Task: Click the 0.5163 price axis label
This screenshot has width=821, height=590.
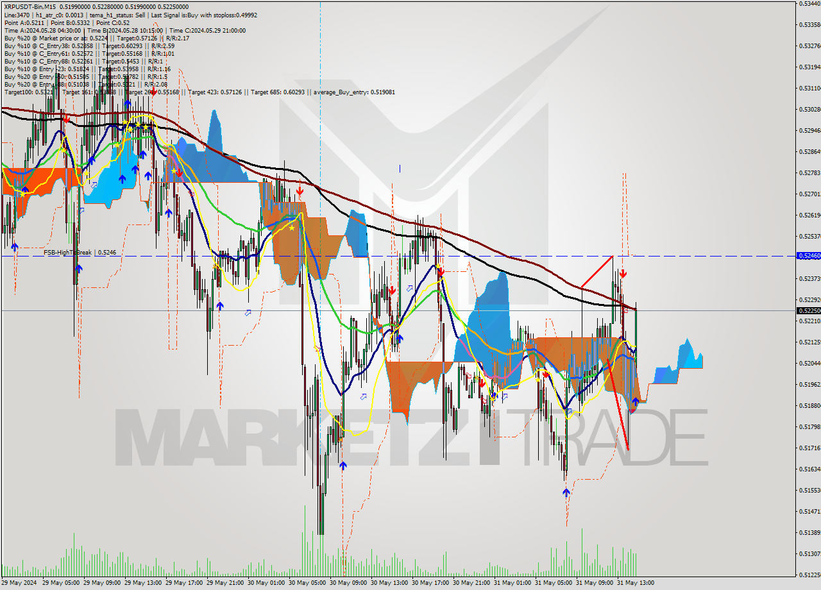Action: coord(809,469)
